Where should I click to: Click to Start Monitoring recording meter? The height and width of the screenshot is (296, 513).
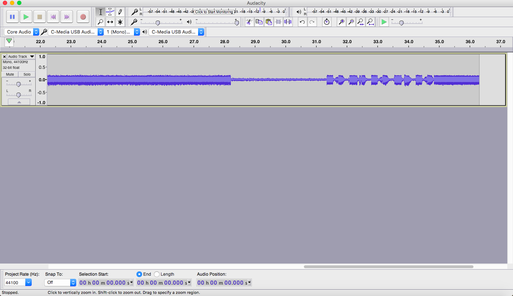point(214,12)
